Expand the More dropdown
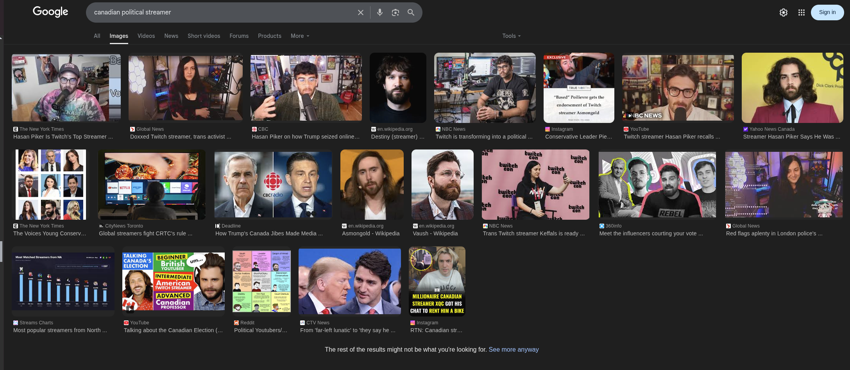Viewport: 850px width, 370px height. [300, 36]
